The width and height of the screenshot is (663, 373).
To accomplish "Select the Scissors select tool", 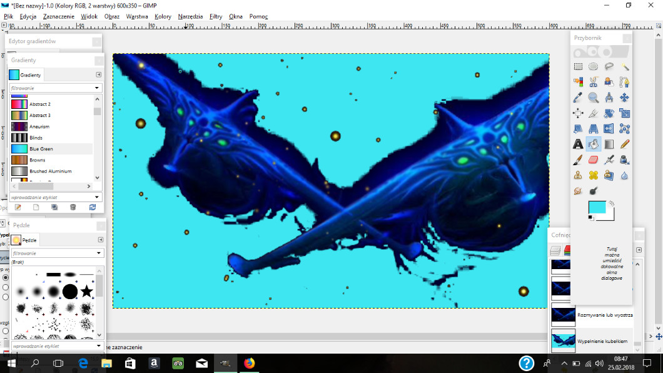I will (594, 82).
